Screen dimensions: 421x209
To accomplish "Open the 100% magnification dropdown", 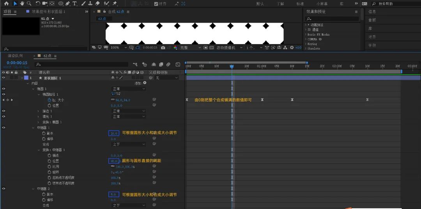I will tap(119, 48).
